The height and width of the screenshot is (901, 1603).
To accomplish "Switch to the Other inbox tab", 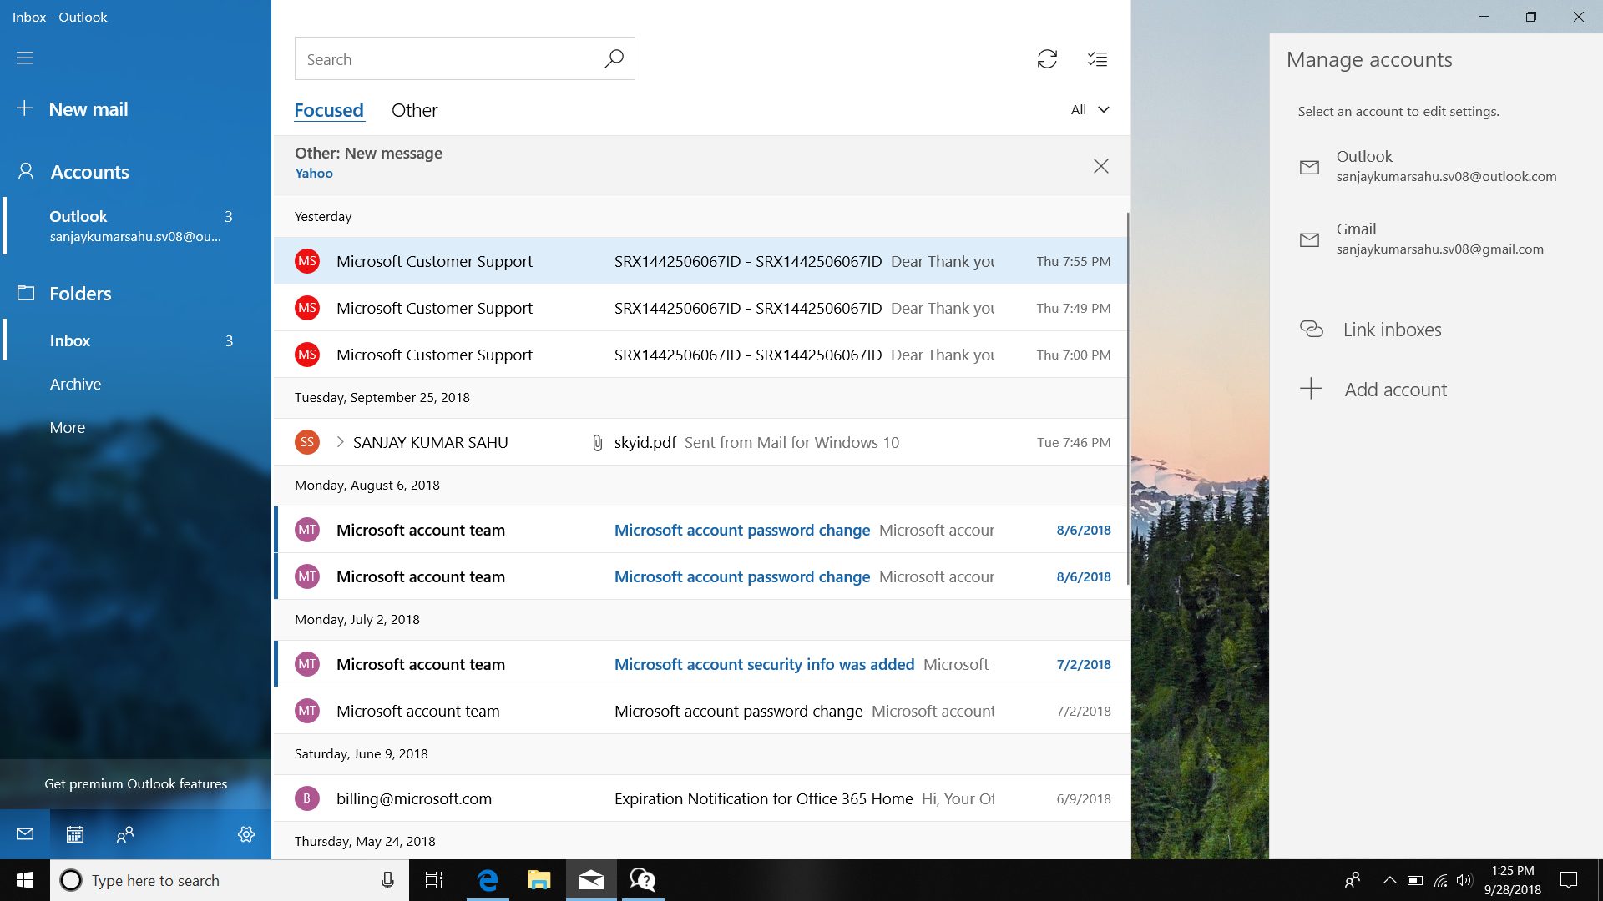I will 415,109.
